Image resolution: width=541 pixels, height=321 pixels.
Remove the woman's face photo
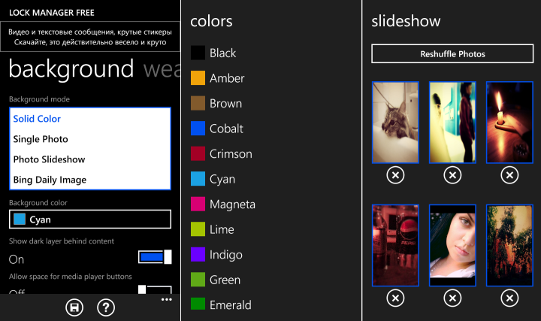[x=452, y=299]
